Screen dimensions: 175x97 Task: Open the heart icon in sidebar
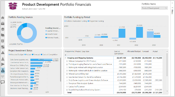[x=3, y=76]
